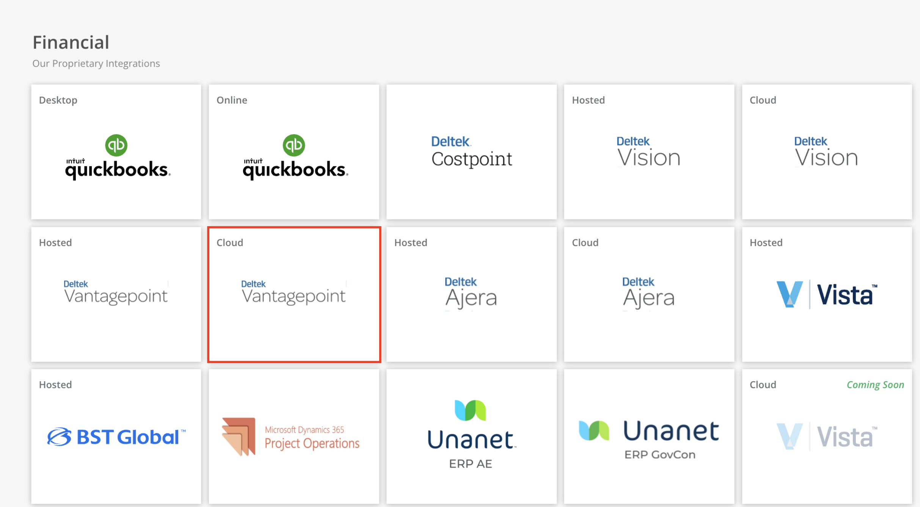The width and height of the screenshot is (920, 507).
Task: Open the Deltek Costpoint integration tile
Action: pyautogui.click(x=471, y=152)
